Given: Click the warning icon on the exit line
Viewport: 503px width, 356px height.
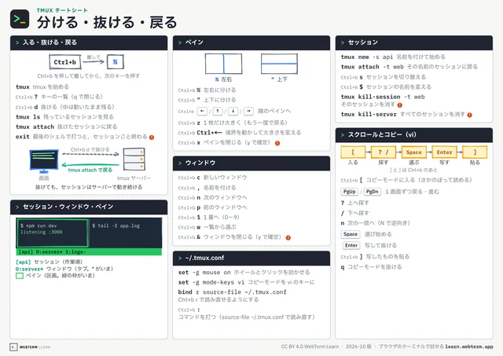Looking at the screenshot, I should (152, 138).
